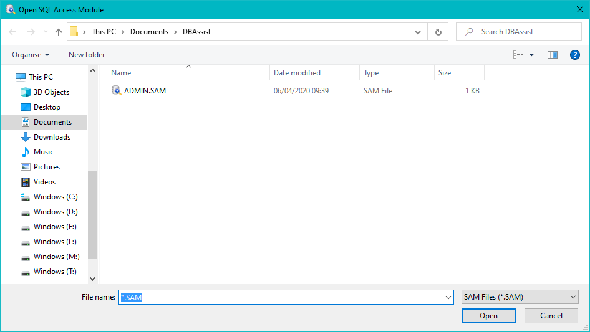Sort by the Name column header
The height and width of the screenshot is (332, 590).
[121, 73]
